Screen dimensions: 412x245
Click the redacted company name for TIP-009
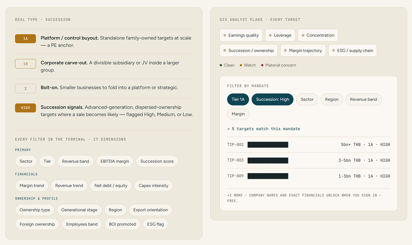click(x=268, y=176)
